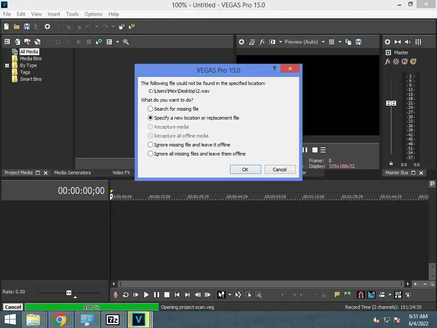
Task: Click the dialog's question mark help button
Action: coord(274,68)
